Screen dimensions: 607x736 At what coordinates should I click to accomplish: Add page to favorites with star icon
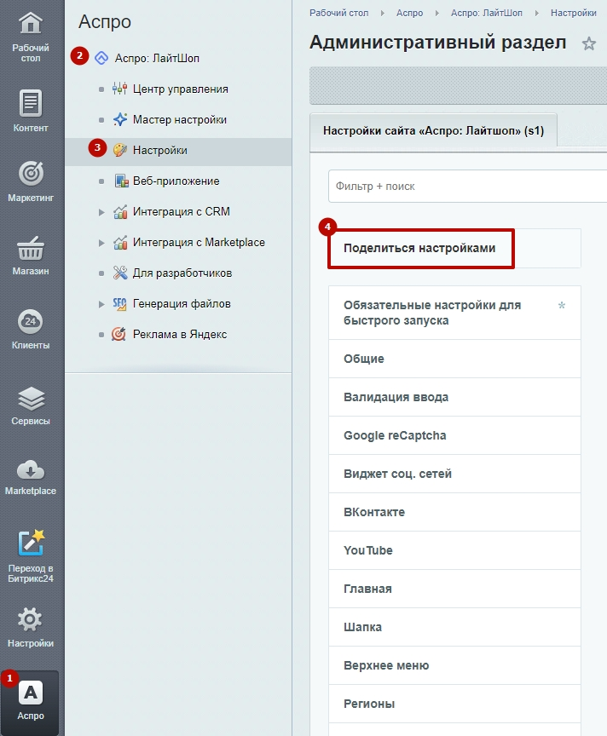[x=589, y=43]
